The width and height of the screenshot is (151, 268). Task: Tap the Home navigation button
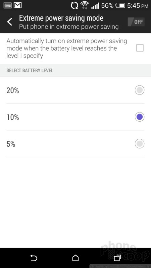pyautogui.click(x=75, y=258)
